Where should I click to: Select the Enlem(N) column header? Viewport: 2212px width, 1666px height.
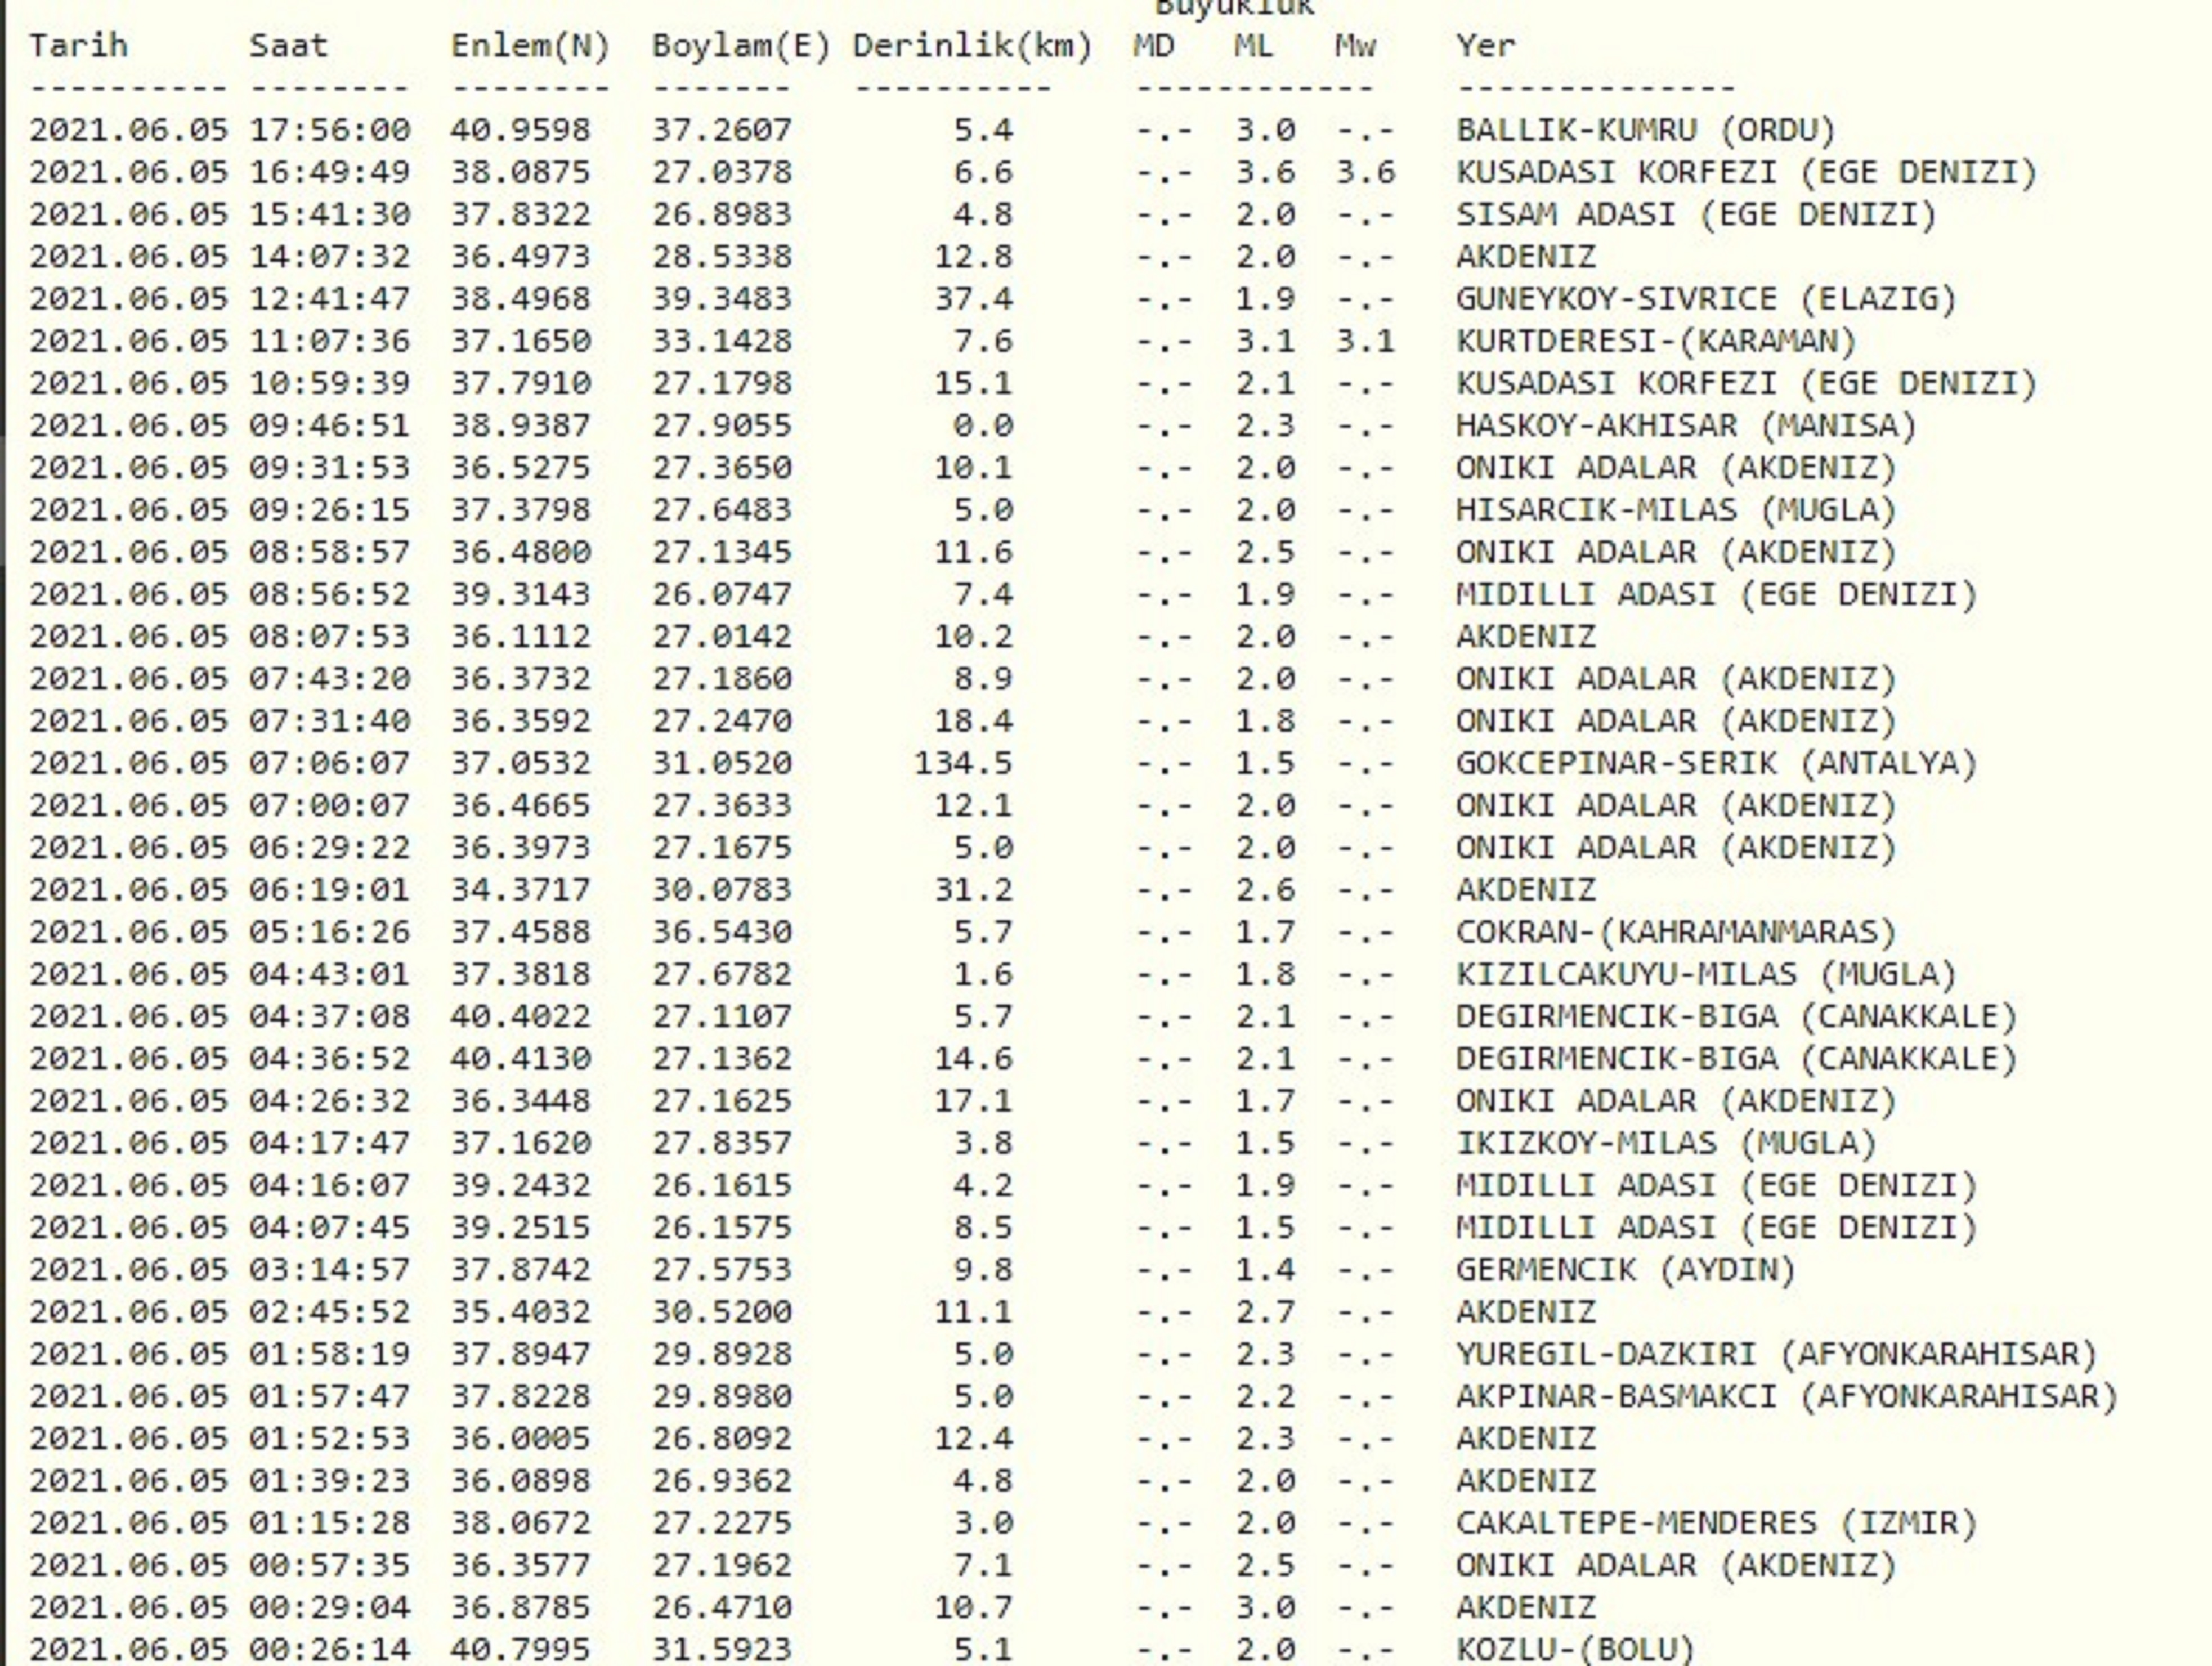coord(530,46)
